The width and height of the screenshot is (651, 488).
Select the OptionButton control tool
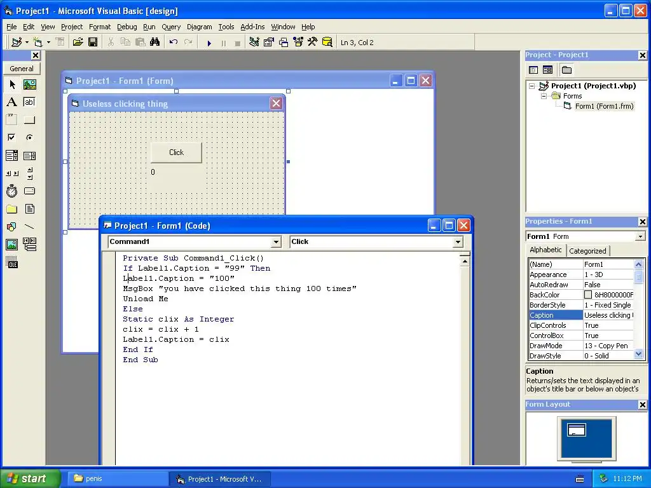(x=29, y=137)
